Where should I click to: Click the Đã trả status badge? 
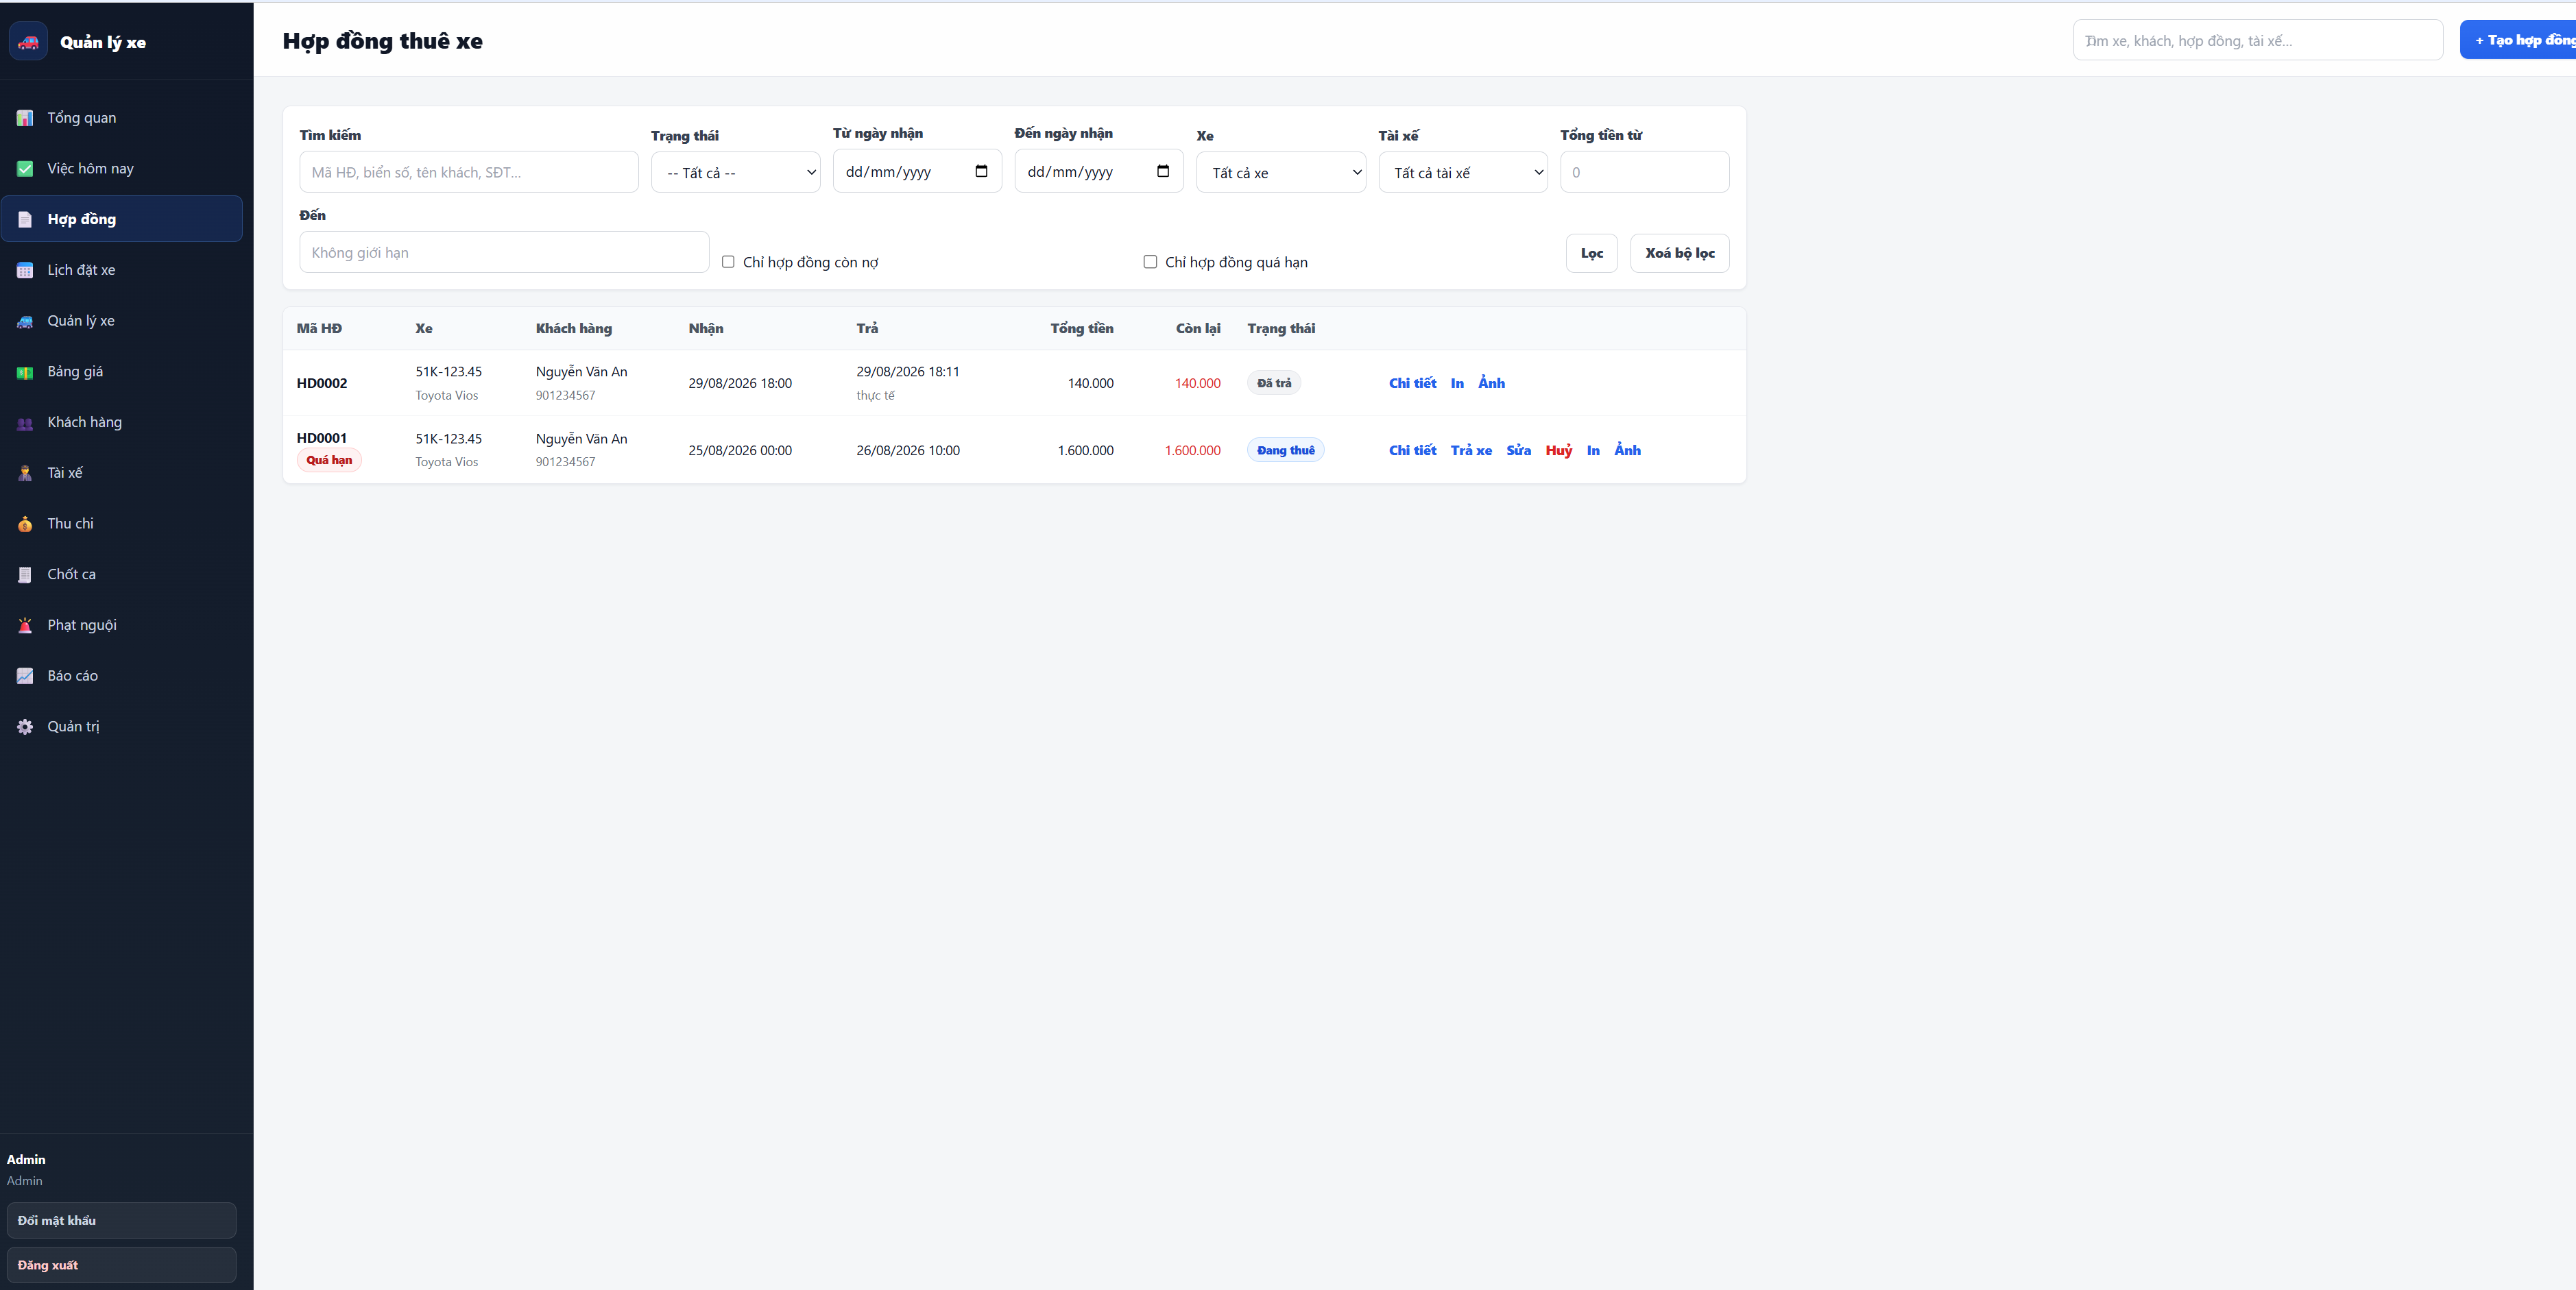click(x=1274, y=383)
